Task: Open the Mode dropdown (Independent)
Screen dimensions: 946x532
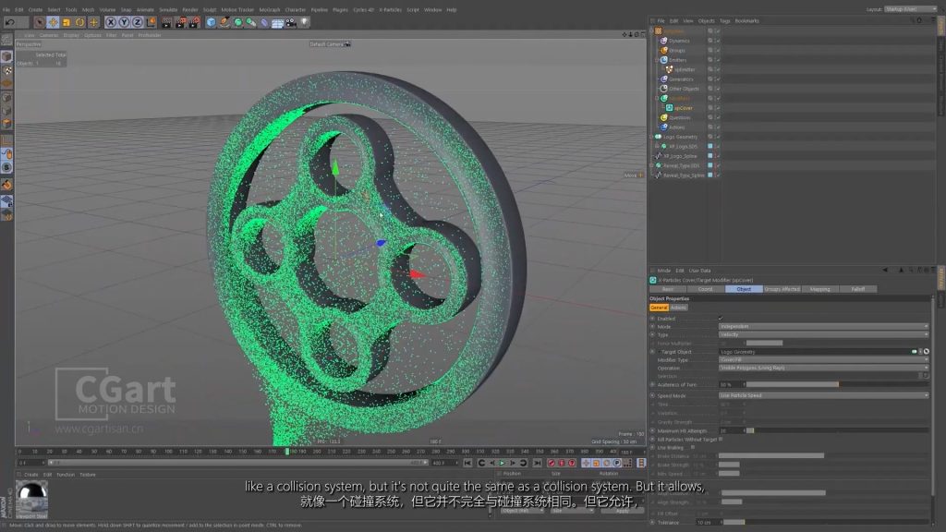Action: [x=823, y=326]
